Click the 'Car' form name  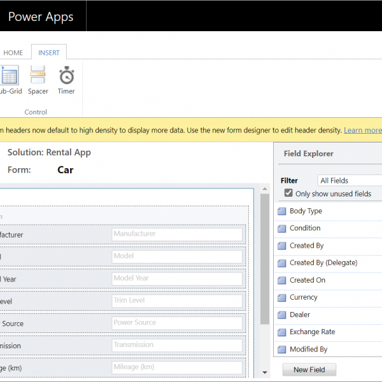point(66,170)
